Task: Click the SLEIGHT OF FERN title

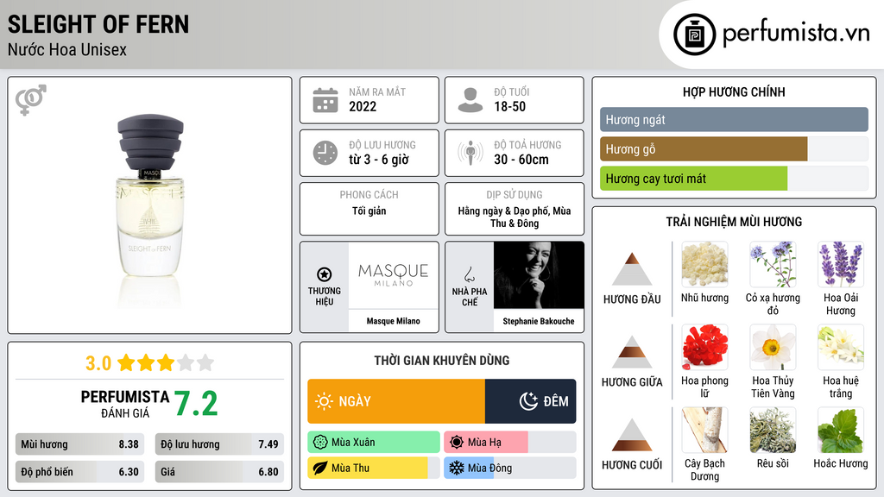Action: 98,24
